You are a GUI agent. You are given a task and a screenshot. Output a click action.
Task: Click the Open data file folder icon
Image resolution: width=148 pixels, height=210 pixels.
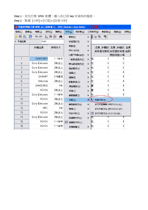tap(16, 36)
